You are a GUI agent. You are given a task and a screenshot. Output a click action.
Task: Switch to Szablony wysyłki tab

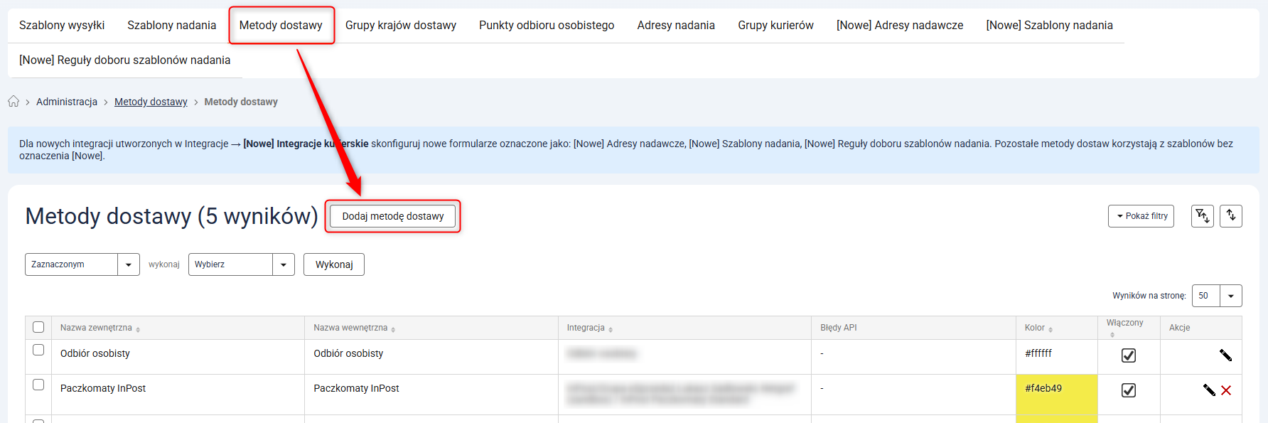(x=62, y=26)
